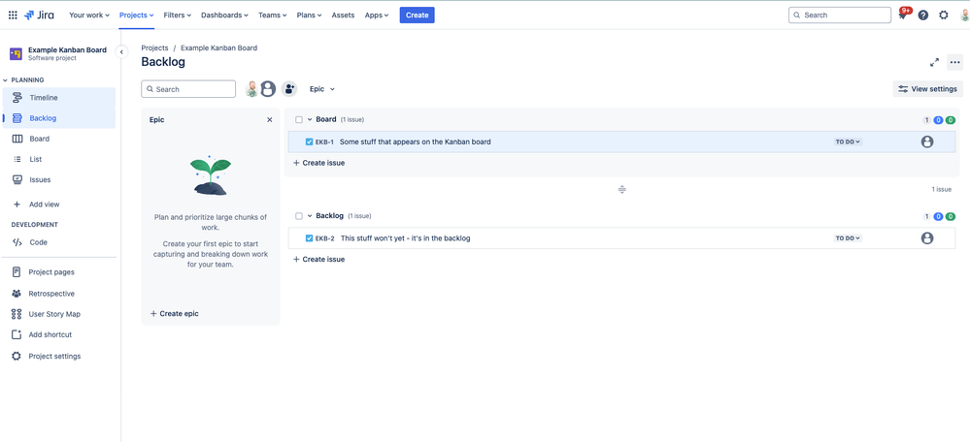Screen dimensions: 970x442
Task: Uncheck the EKB-2 issue checkbox
Action: pyautogui.click(x=310, y=238)
